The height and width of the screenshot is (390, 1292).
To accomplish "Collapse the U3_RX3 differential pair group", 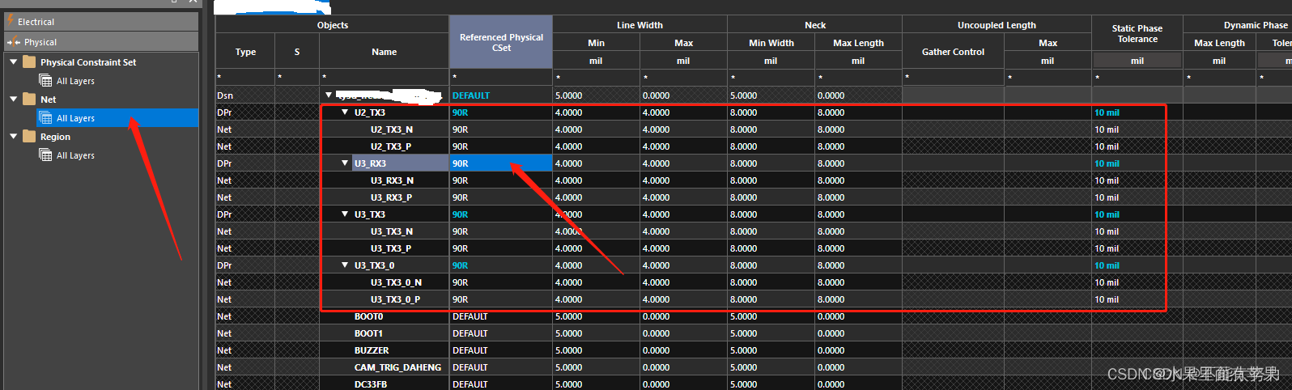I will pos(345,163).
